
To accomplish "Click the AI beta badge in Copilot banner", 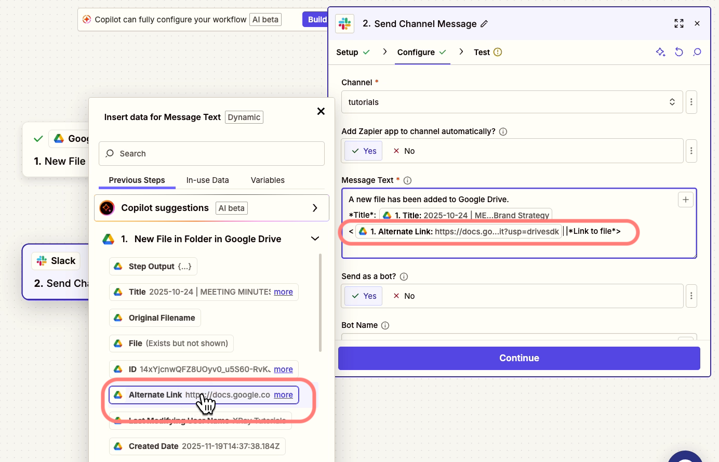I will [x=266, y=20].
